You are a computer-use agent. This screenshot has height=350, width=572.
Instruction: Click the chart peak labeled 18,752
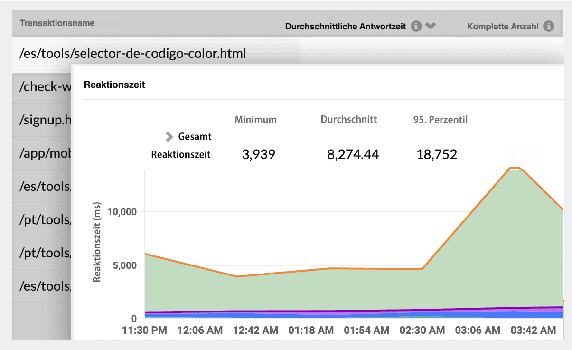tap(523, 153)
